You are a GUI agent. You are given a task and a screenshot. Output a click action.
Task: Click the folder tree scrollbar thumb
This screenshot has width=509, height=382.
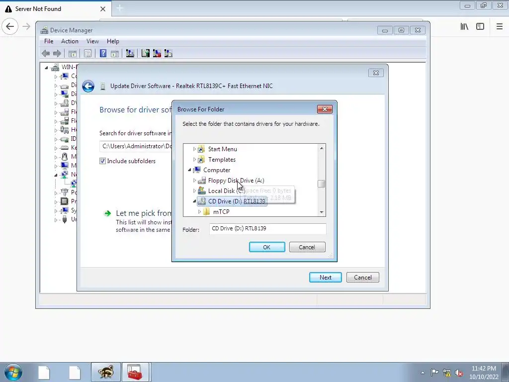322,184
